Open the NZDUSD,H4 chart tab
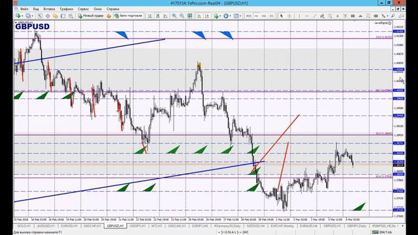418x235 pixels. pyautogui.click(x=255, y=226)
